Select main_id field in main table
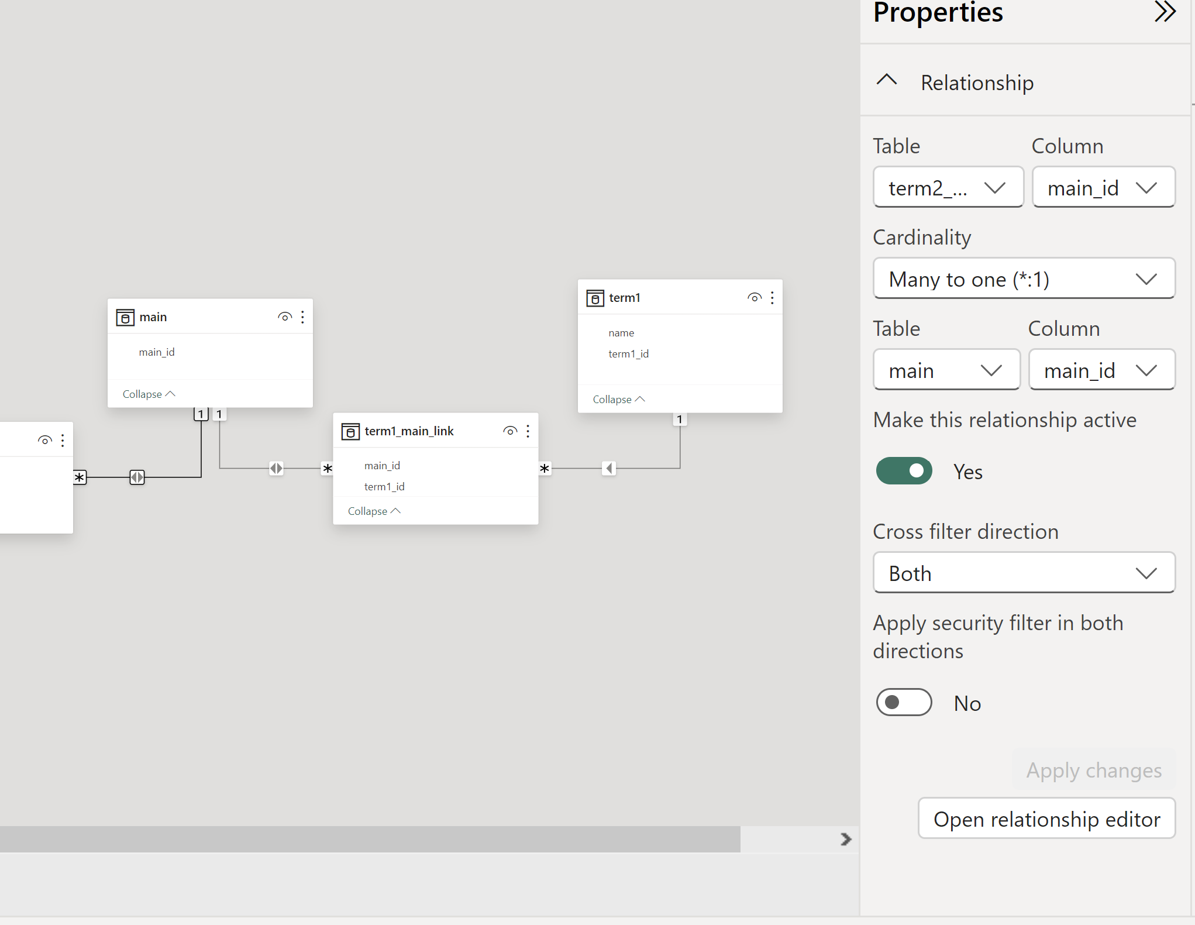This screenshot has height=925, width=1195. (x=156, y=352)
